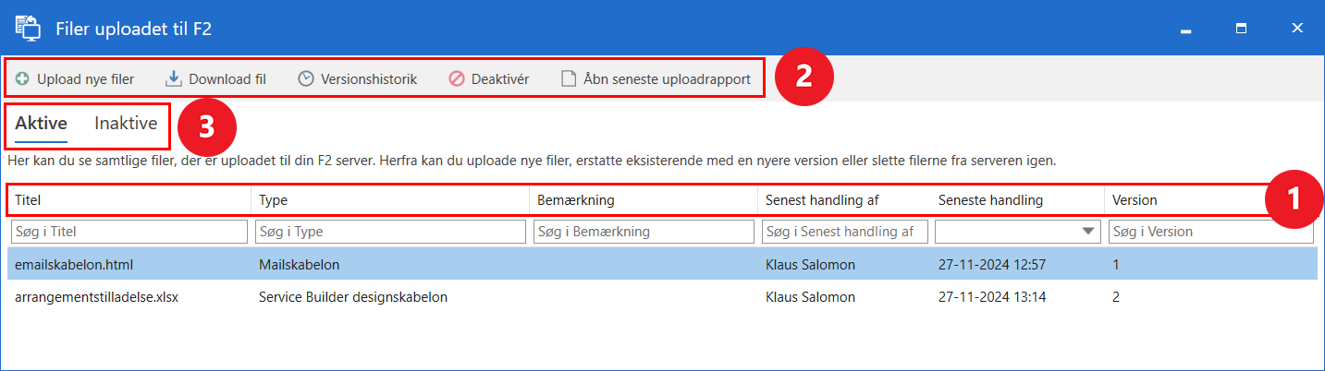Click the Søg i Senest handling af field

point(845,232)
